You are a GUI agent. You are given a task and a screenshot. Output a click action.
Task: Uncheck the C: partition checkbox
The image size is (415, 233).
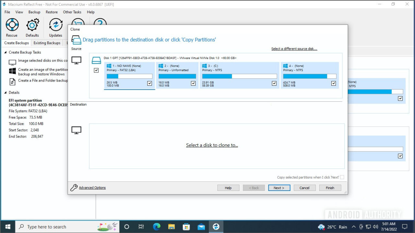coord(274,83)
